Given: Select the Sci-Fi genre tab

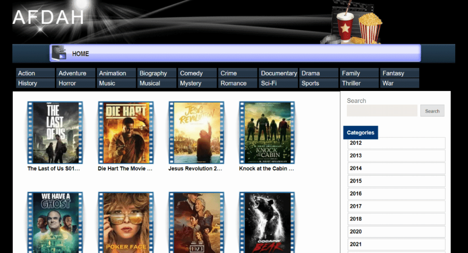Looking at the screenshot, I should [x=278, y=83].
